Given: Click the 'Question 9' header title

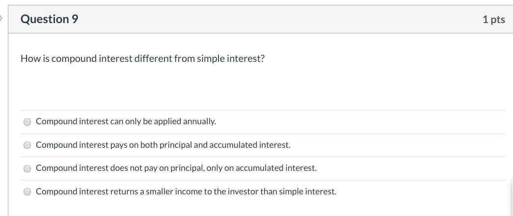Looking at the screenshot, I should [49, 19].
